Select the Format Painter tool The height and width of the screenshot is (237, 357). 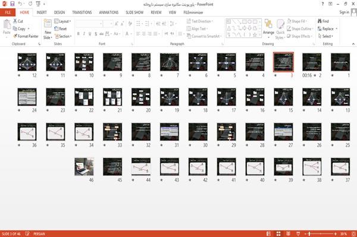26,36
